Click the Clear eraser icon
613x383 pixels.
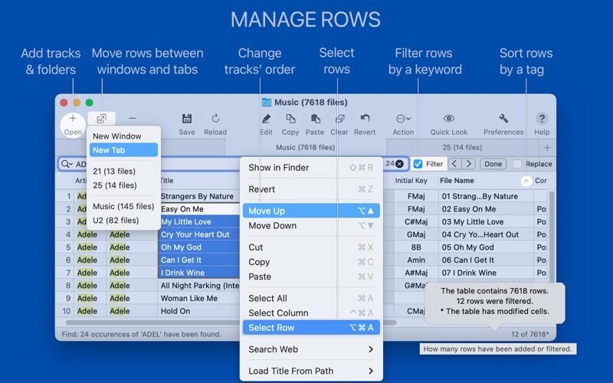339,119
